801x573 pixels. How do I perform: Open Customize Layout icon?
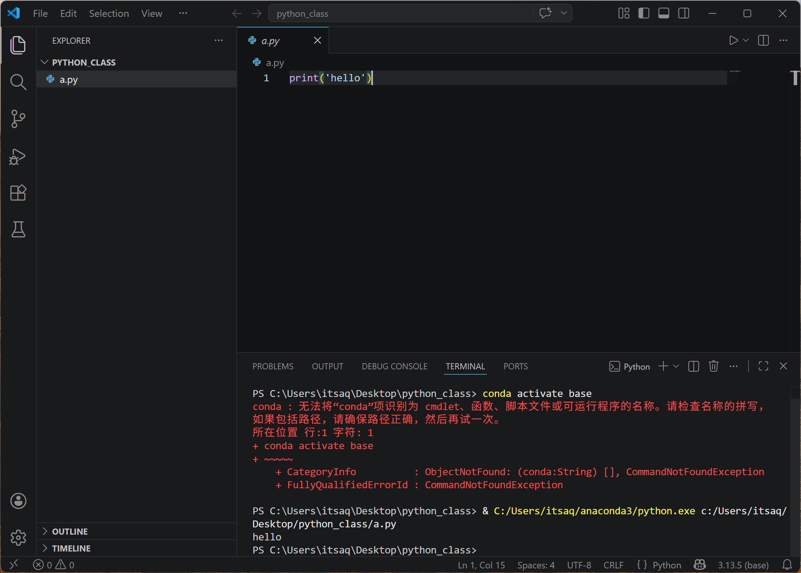(624, 13)
